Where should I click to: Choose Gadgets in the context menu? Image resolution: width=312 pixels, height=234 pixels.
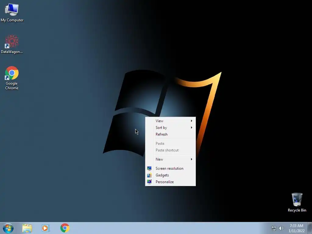click(171, 175)
